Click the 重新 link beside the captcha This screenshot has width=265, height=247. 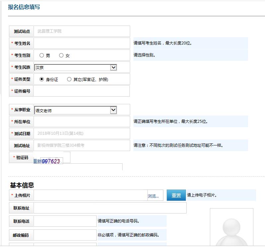pos(37,161)
